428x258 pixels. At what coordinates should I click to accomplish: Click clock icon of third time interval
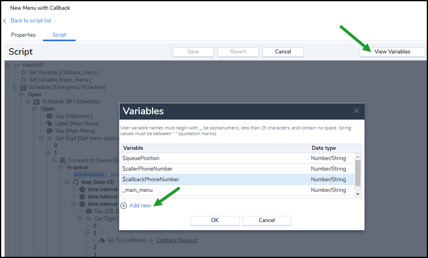point(82,204)
